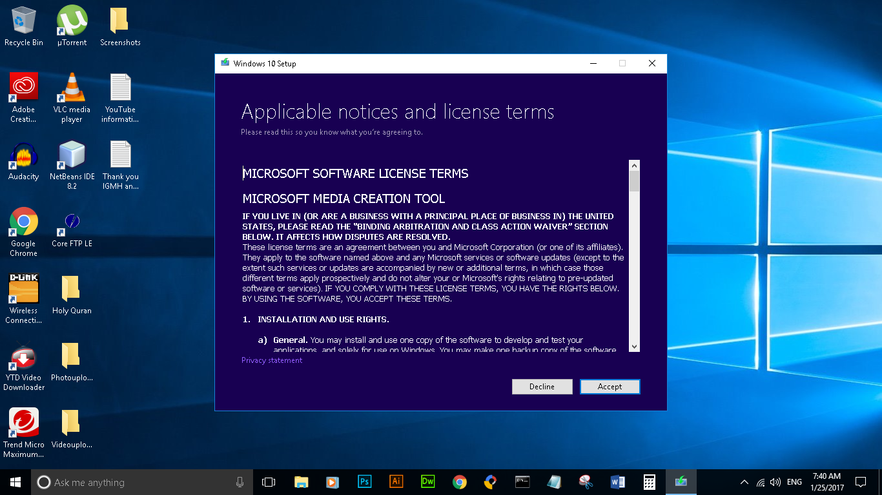Expand hidden system tray icons

pos(744,481)
